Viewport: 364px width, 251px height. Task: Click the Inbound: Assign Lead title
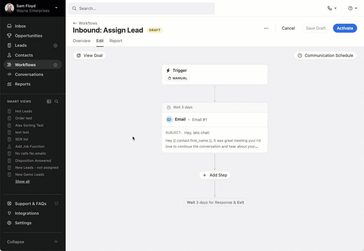108,30
